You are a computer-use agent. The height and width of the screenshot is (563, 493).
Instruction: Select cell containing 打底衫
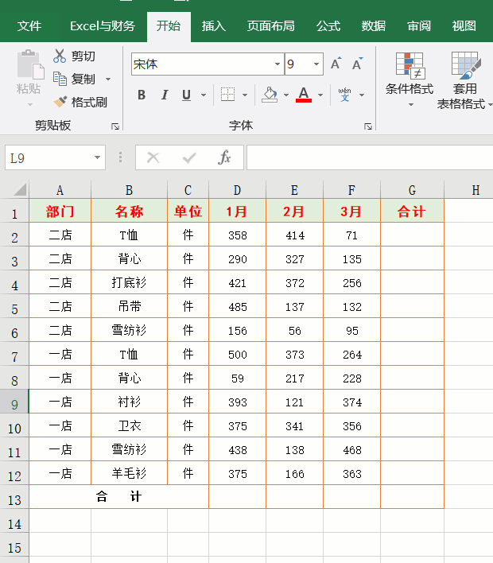(129, 282)
